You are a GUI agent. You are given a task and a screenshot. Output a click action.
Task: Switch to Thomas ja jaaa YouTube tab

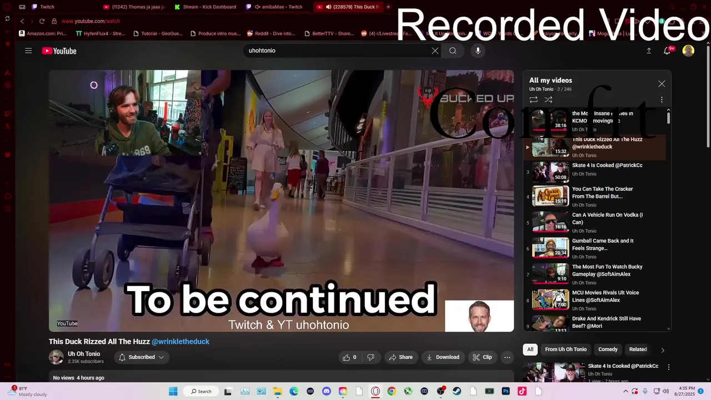click(x=134, y=7)
